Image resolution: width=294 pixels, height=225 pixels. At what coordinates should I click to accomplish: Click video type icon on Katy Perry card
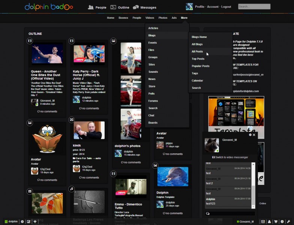point(71,40)
